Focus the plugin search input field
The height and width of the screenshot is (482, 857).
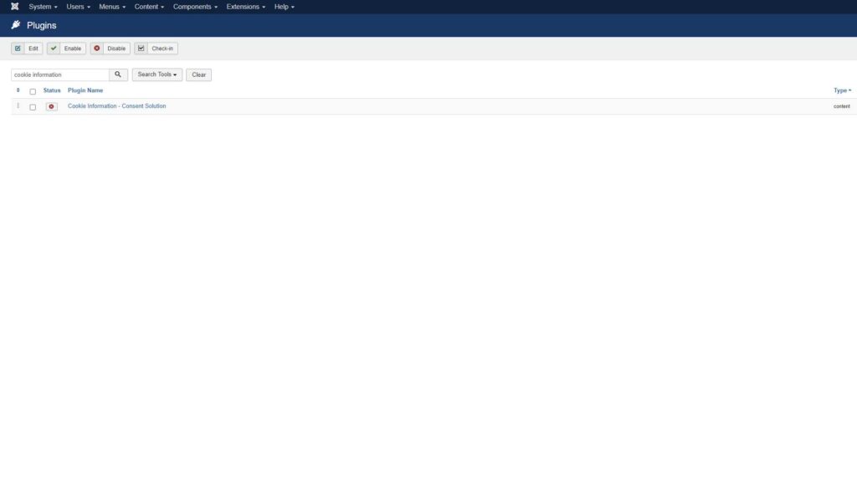(60, 74)
